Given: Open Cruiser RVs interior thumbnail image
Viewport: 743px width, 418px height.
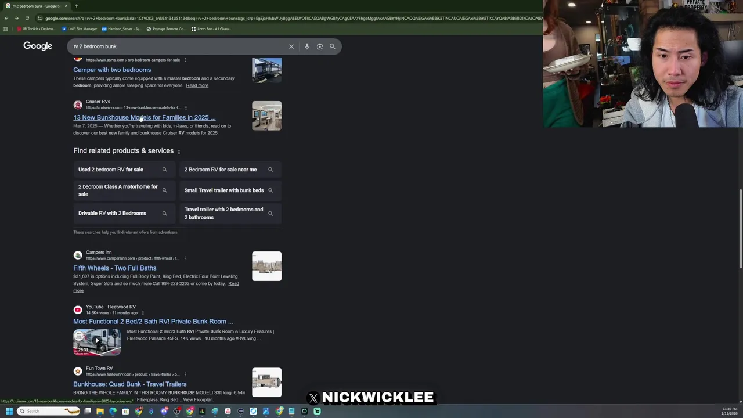Looking at the screenshot, I should (x=266, y=116).
